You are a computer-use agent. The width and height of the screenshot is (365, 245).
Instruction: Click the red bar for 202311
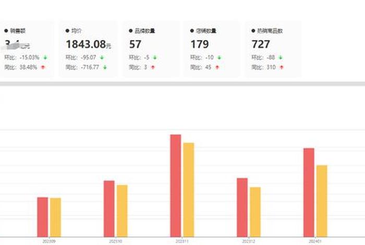[x=176, y=186]
